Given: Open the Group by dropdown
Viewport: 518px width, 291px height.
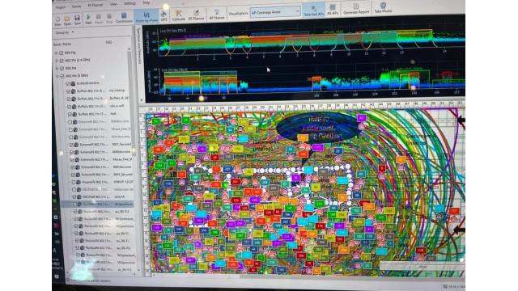Looking at the screenshot, I should (65, 32).
